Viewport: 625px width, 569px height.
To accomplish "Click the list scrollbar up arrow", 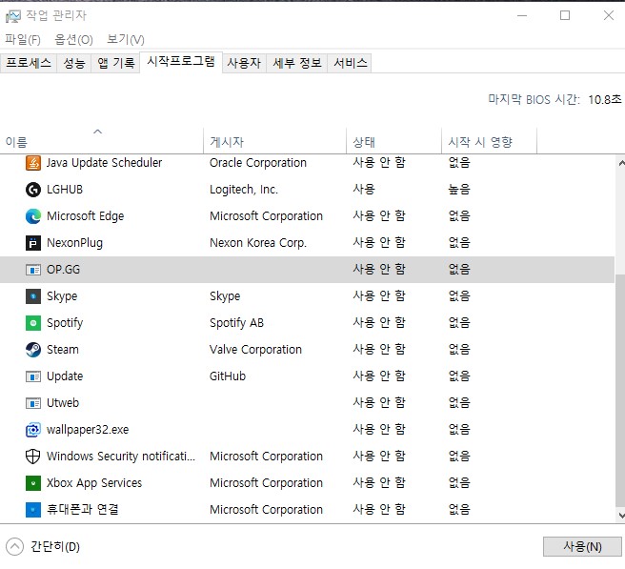I will pyautogui.click(x=620, y=163).
